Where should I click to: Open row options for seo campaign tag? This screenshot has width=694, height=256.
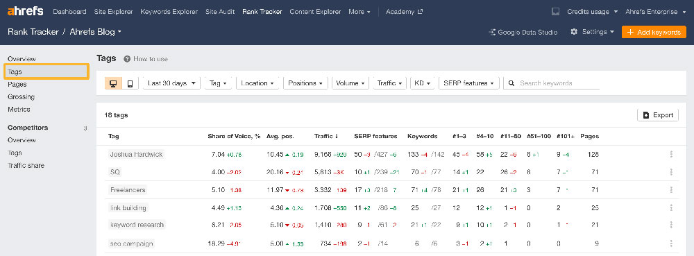pos(671,244)
